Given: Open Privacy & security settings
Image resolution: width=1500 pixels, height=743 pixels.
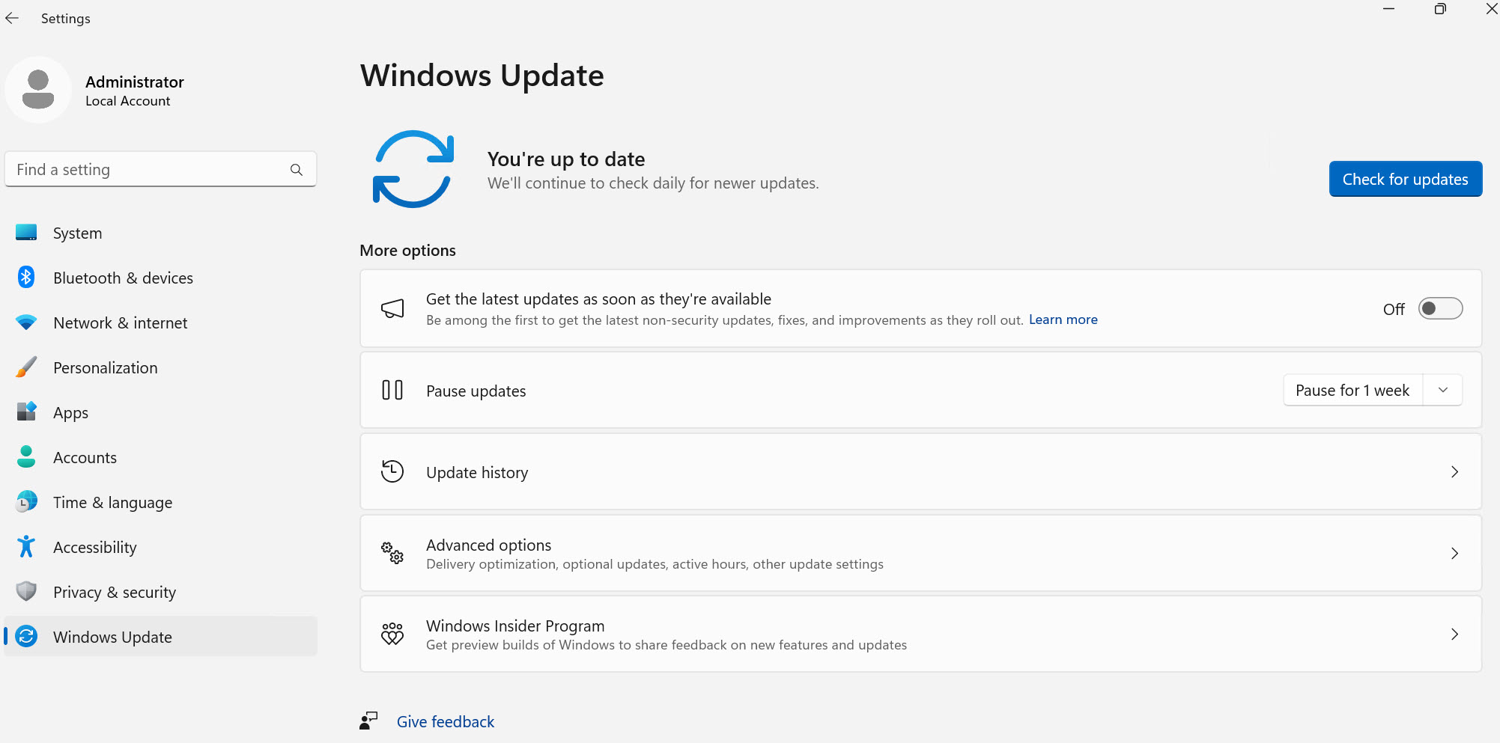Looking at the screenshot, I should pos(161,593).
